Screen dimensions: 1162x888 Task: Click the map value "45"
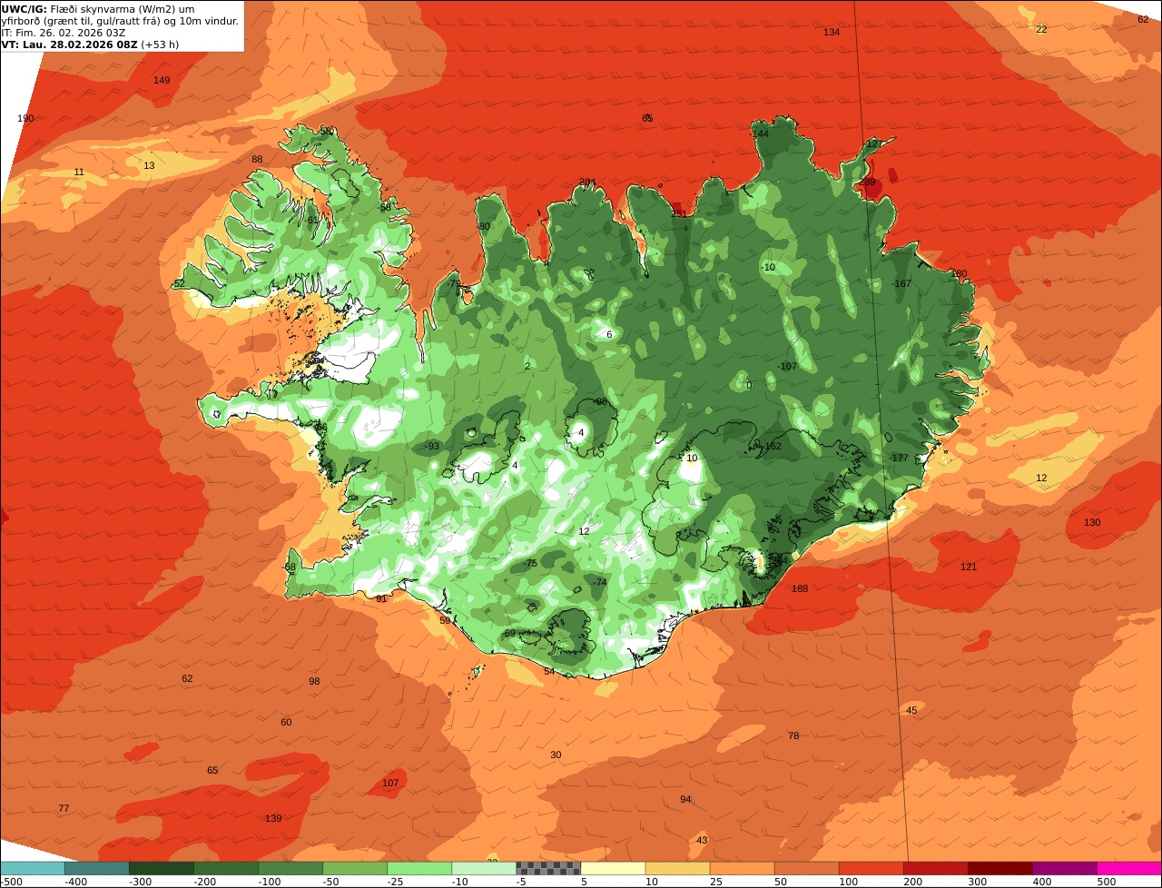[911, 710]
